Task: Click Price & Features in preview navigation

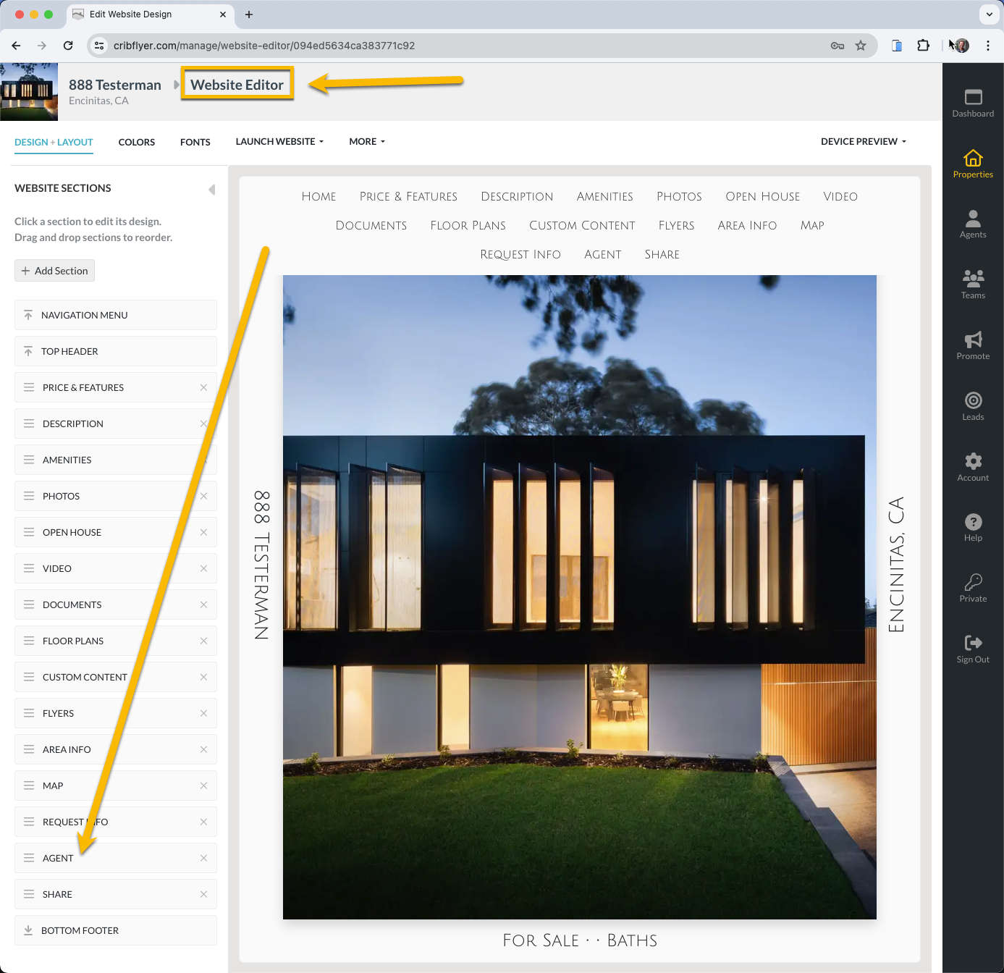Action: (408, 196)
